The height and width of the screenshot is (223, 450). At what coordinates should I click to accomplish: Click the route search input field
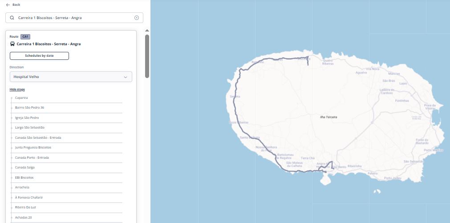pyautogui.click(x=73, y=18)
